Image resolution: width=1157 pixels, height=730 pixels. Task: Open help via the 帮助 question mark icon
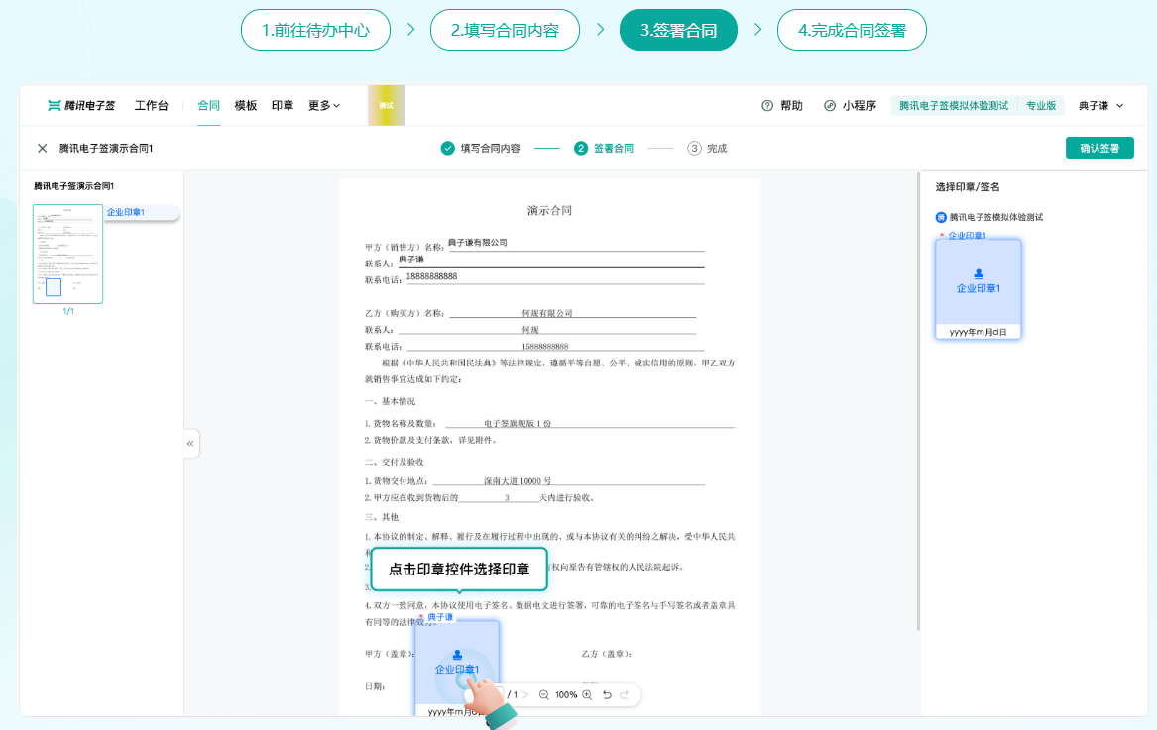767,105
